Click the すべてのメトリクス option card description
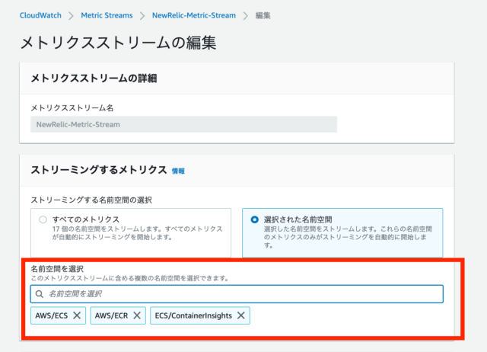This screenshot has height=352, width=487. pyautogui.click(x=137, y=233)
